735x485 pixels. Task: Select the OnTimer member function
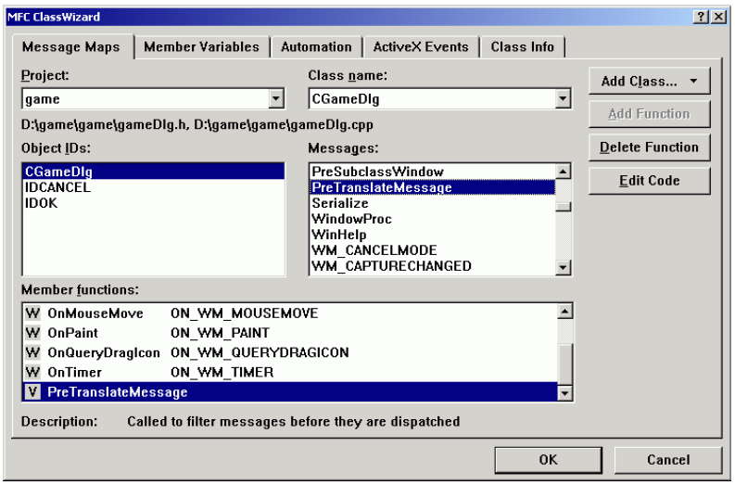pos(290,373)
